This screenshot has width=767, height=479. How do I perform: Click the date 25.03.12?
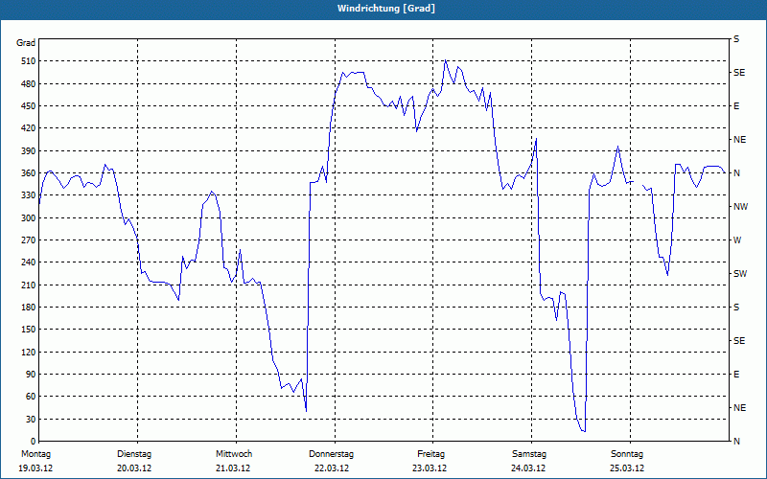pos(627,468)
